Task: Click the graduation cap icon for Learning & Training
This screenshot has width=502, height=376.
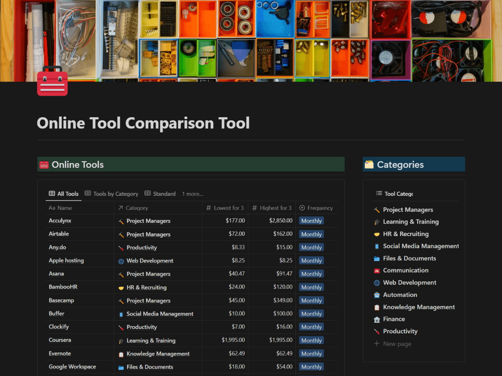Action: (x=376, y=222)
